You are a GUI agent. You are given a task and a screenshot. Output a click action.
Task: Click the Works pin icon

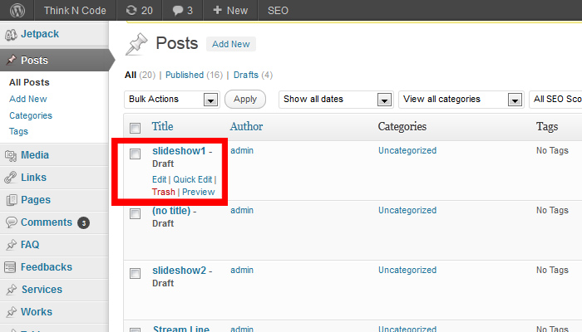coord(12,312)
